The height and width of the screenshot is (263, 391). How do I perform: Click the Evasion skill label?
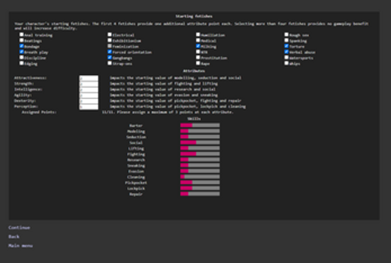136,171
